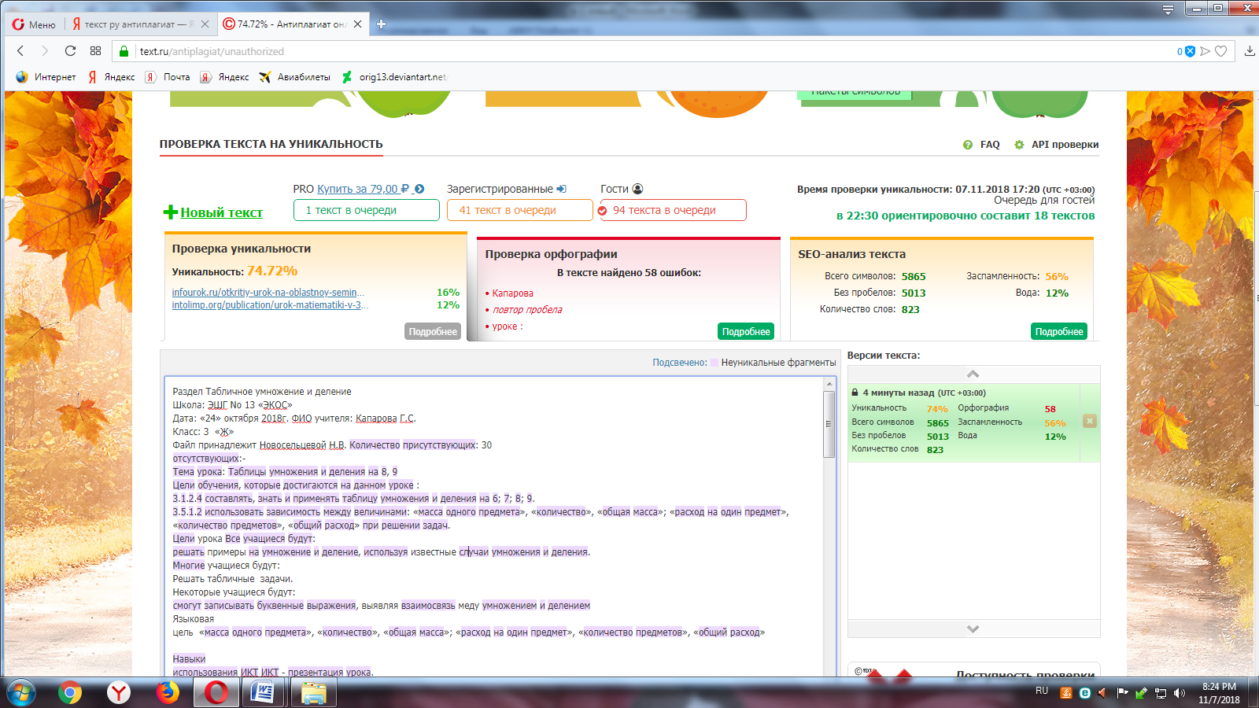This screenshot has height=708, width=1259.
Task: Open the Windows Start menu
Action: (21, 692)
